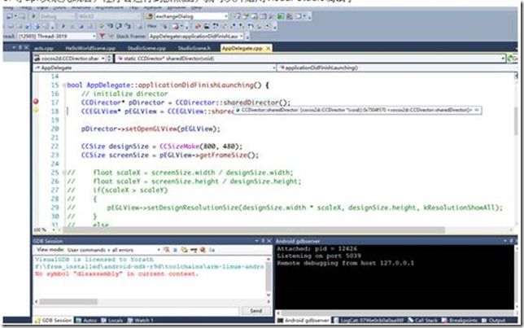Toggle the Hex display button
The image size is (524, 328).
152,26
